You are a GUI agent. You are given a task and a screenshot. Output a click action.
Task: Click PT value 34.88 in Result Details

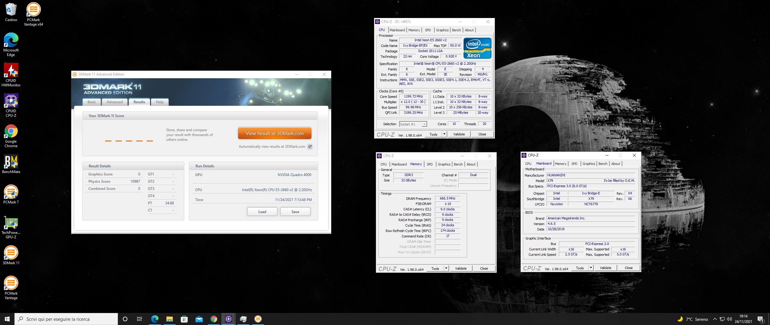(169, 203)
